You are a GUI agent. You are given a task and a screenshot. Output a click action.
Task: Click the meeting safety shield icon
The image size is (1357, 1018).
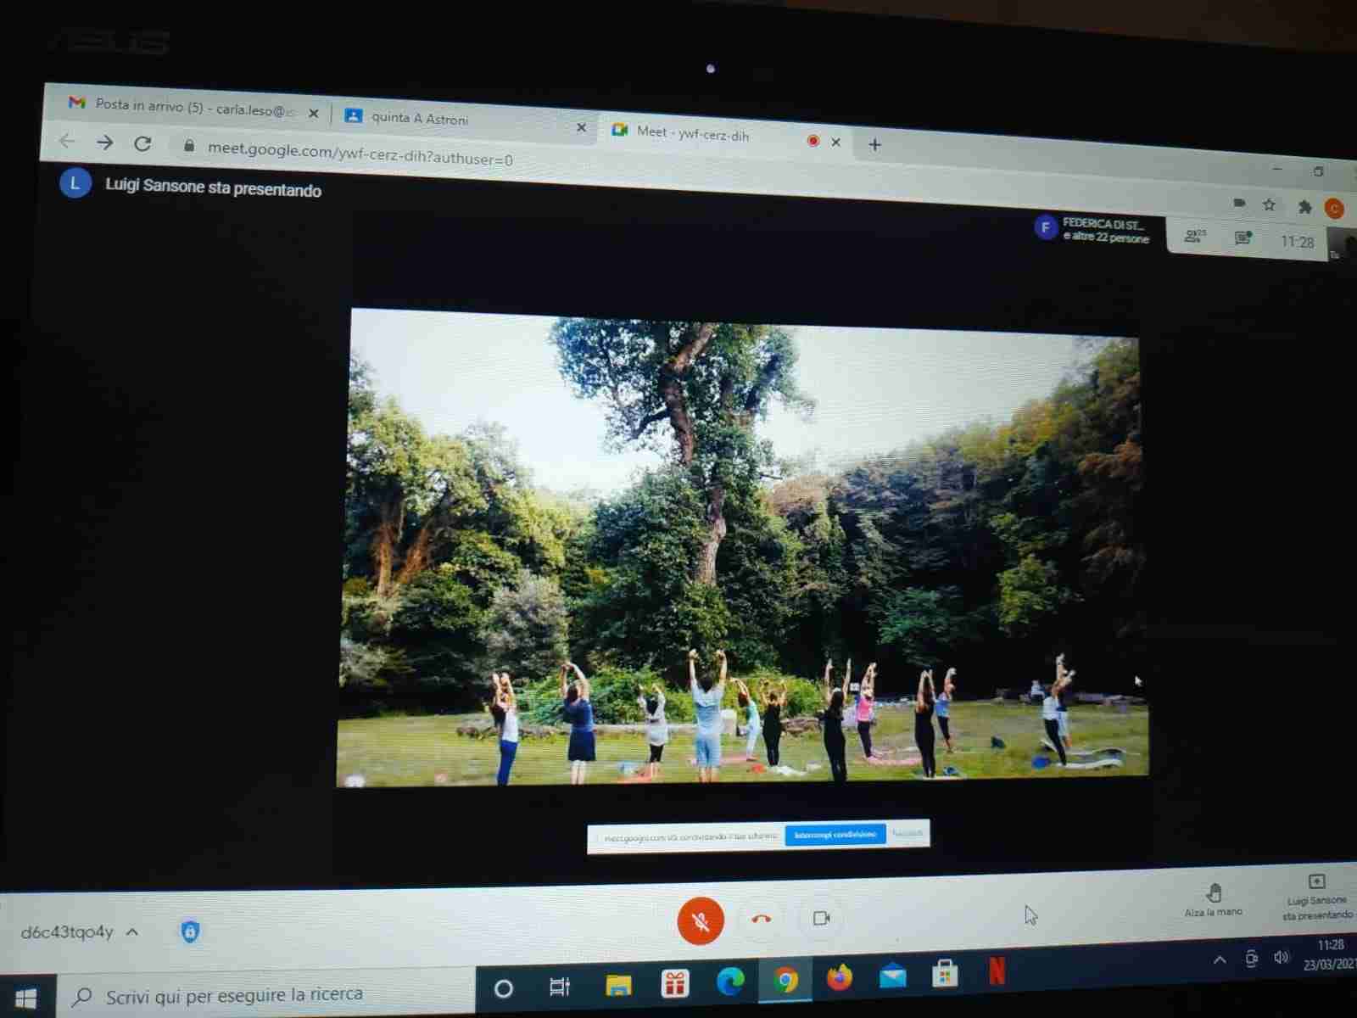click(x=190, y=931)
